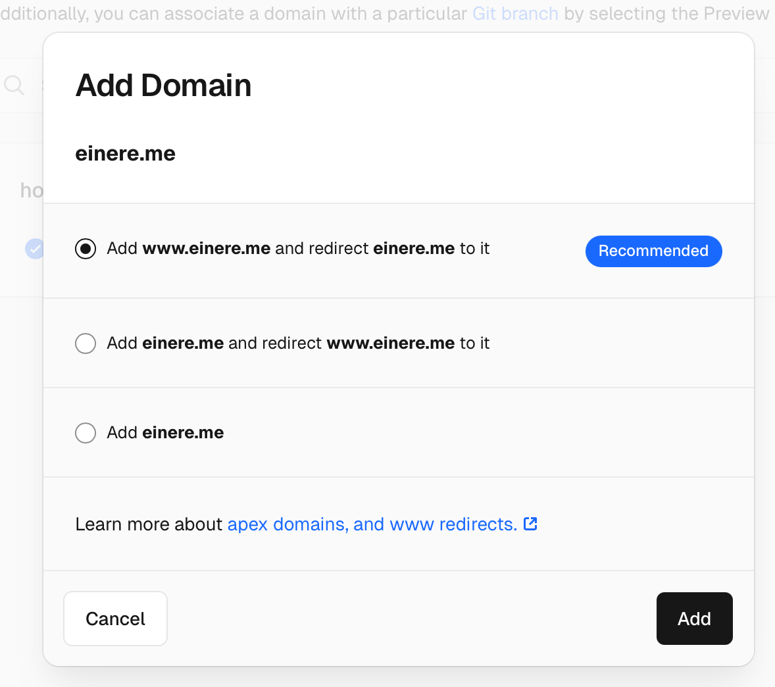Click the external link icon beside redirects
The image size is (775, 687).
pos(530,524)
